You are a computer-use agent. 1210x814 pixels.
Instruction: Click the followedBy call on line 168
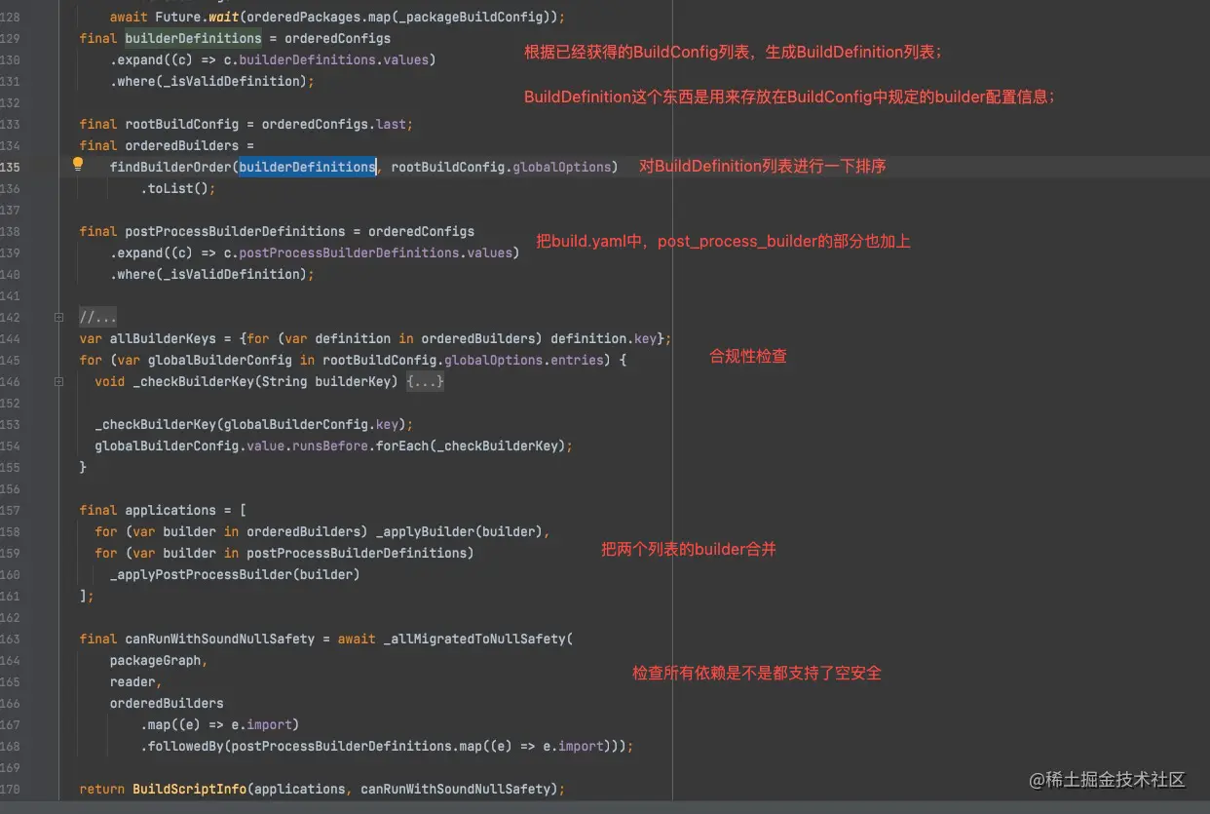pyautogui.click(x=185, y=746)
